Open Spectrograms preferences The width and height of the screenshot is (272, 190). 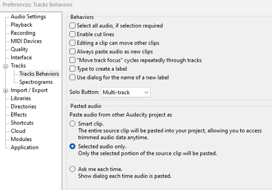[36, 82]
